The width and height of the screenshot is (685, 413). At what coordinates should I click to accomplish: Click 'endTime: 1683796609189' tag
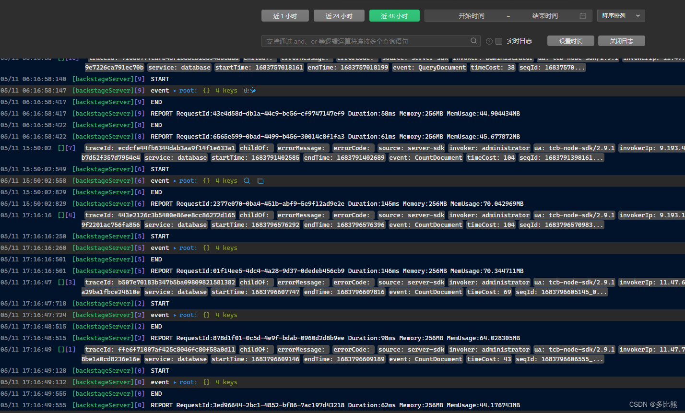pyautogui.click(x=344, y=359)
